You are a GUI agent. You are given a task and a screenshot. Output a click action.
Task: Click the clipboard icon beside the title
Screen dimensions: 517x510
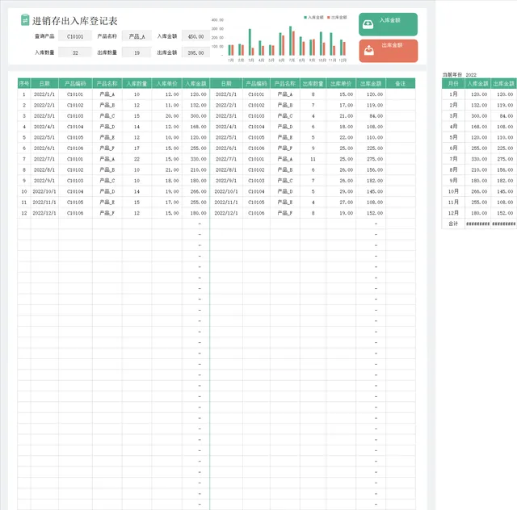coord(25,19)
